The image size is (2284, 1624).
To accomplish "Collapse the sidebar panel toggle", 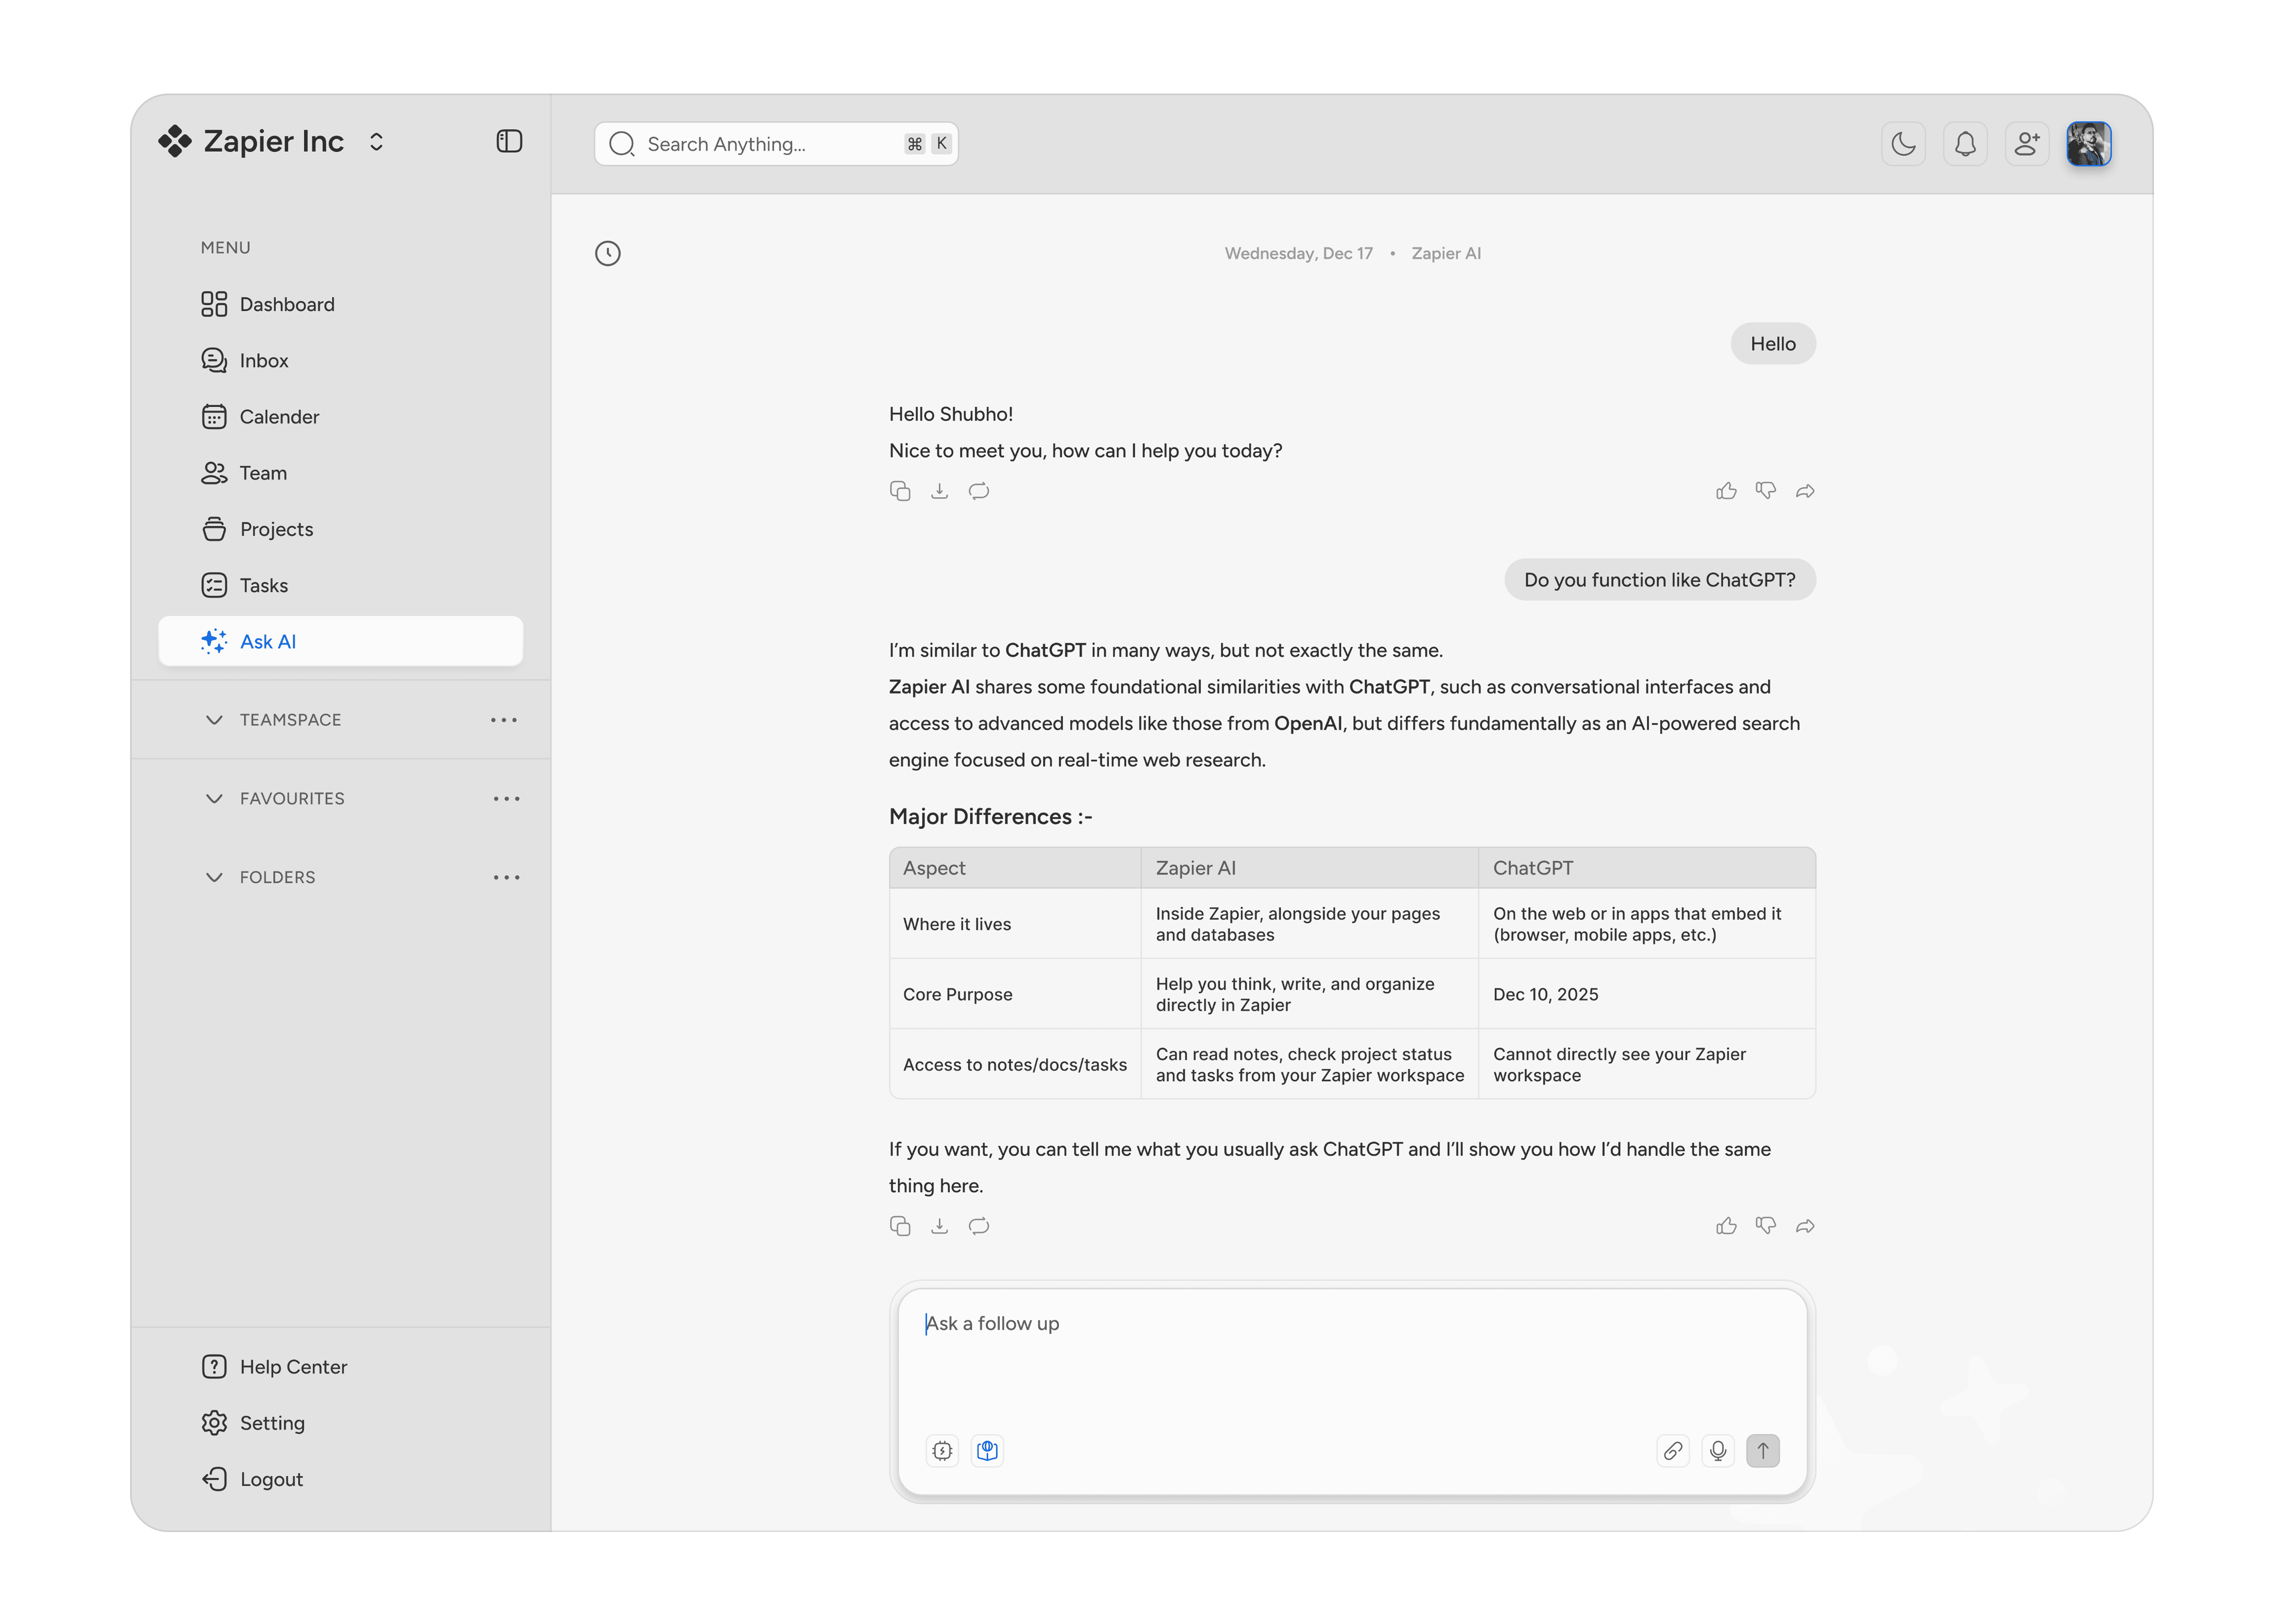I will [509, 141].
